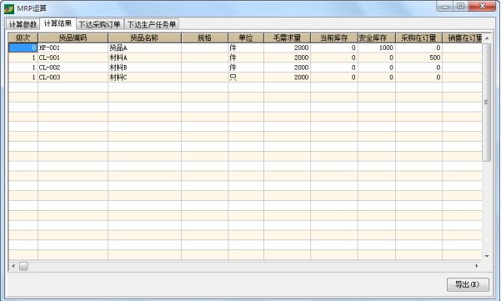Click the 规格 column header
The width and height of the screenshot is (501, 301).
[x=204, y=38]
